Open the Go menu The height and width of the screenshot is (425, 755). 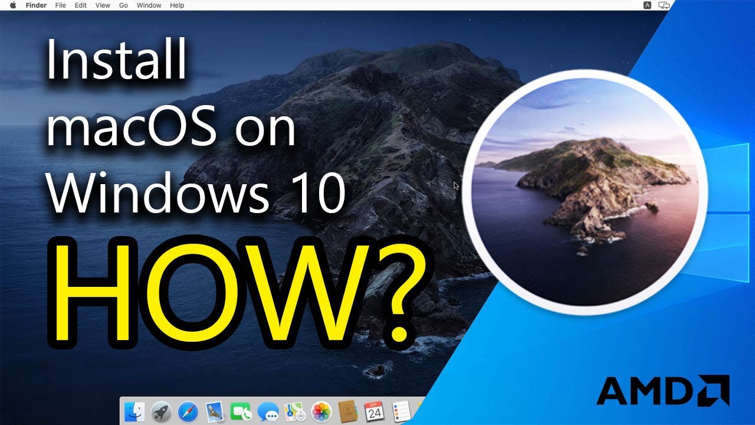123,5
